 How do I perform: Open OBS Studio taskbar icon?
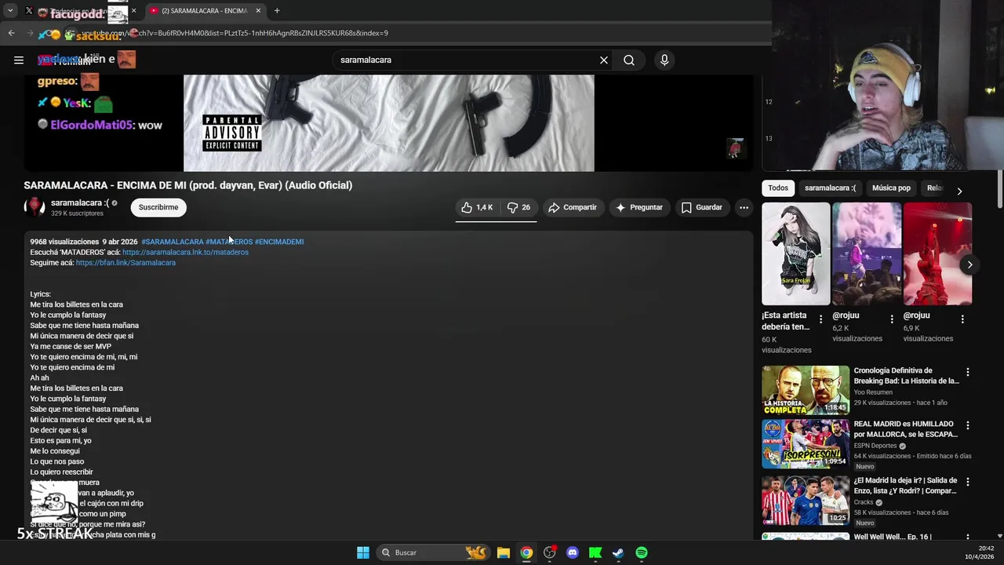[x=550, y=552]
